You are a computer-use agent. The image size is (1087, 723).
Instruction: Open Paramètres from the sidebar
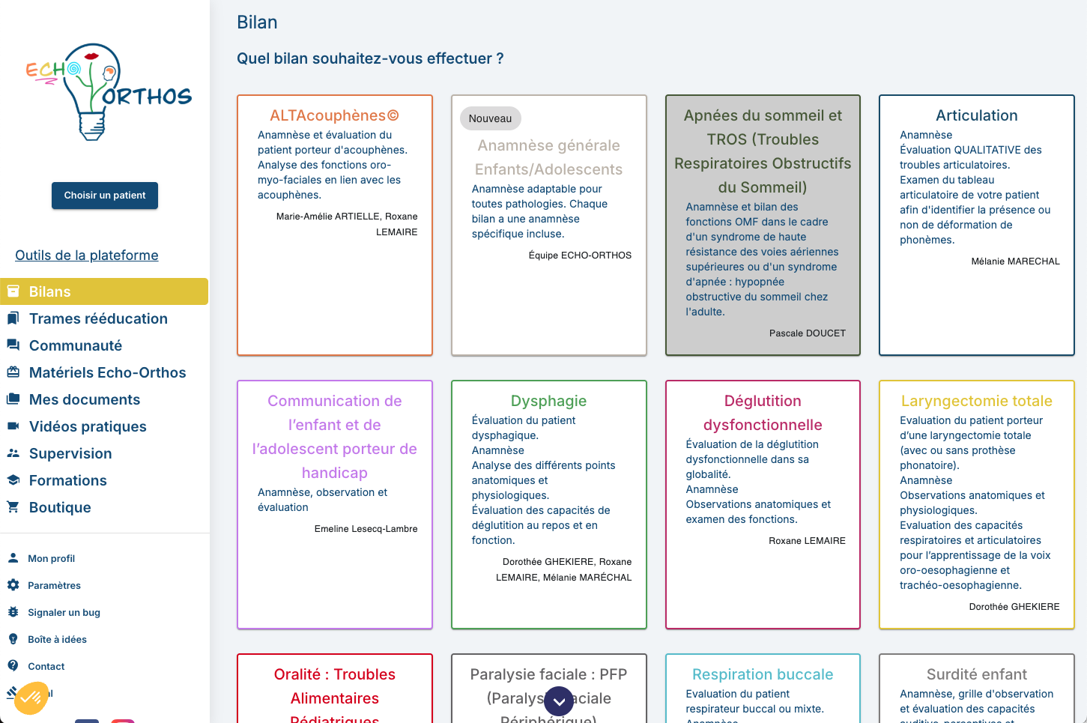point(54,585)
